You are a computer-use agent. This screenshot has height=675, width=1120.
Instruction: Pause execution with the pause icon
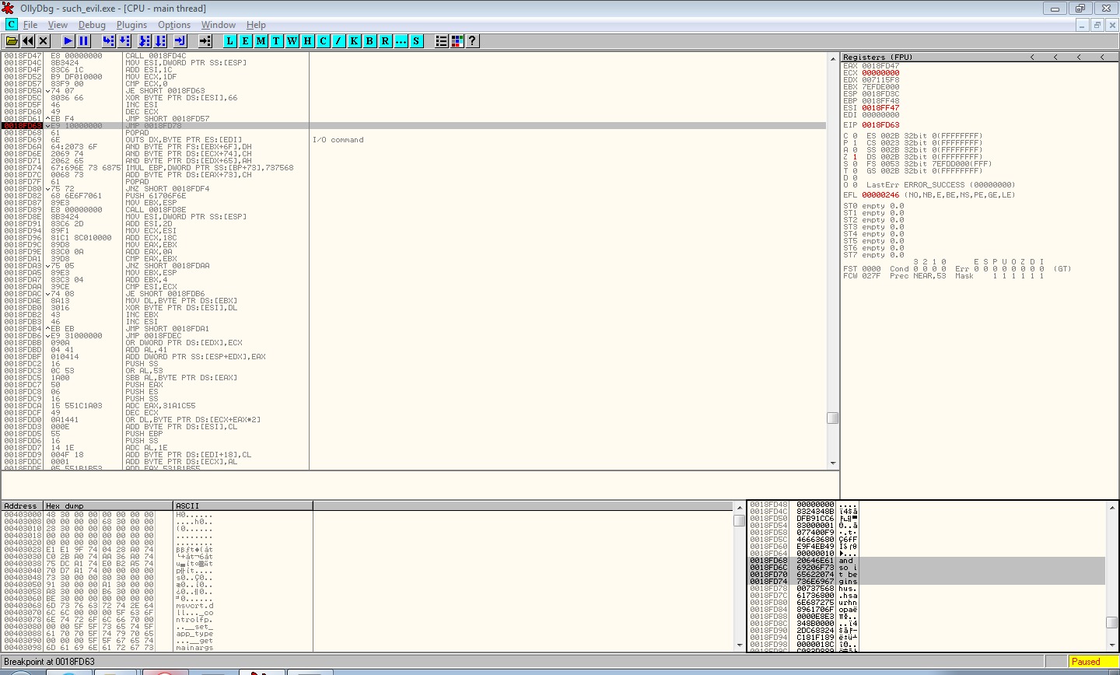click(84, 40)
